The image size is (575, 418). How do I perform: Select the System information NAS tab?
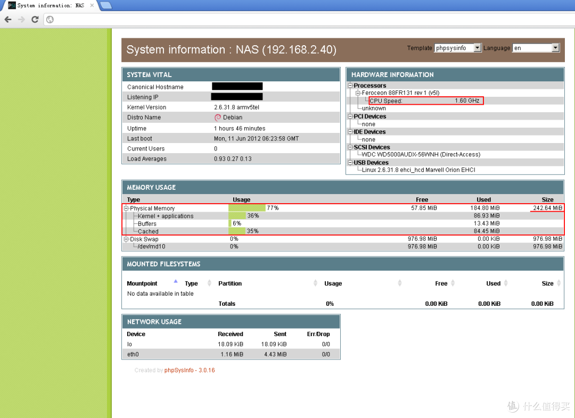[x=51, y=5]
